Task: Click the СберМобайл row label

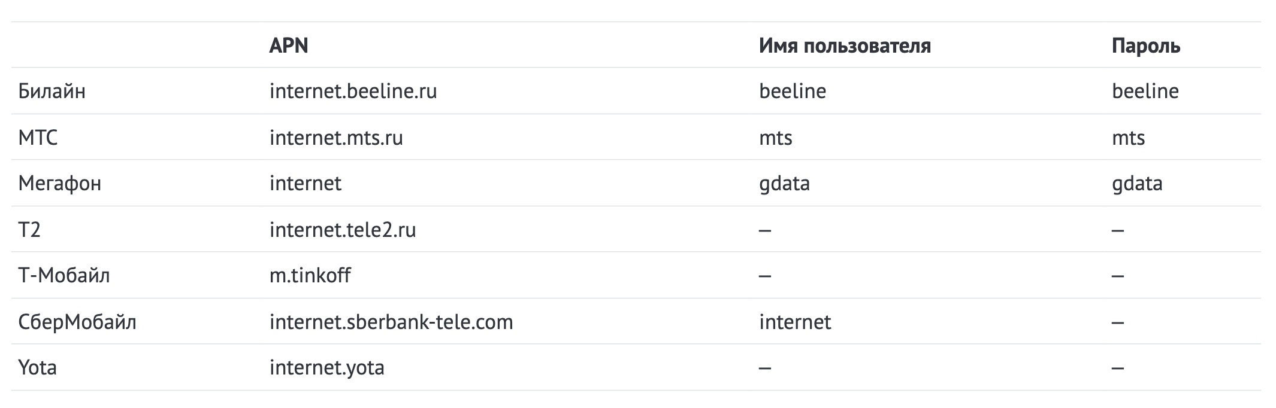Action: [77, 322]
